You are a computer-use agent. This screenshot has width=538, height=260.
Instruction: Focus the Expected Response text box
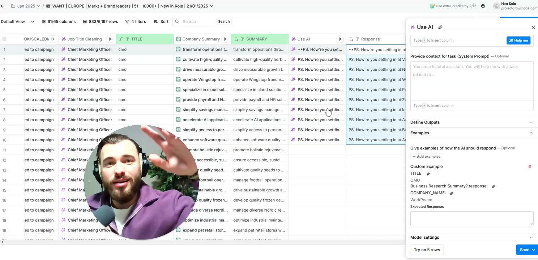pos(472,219)
